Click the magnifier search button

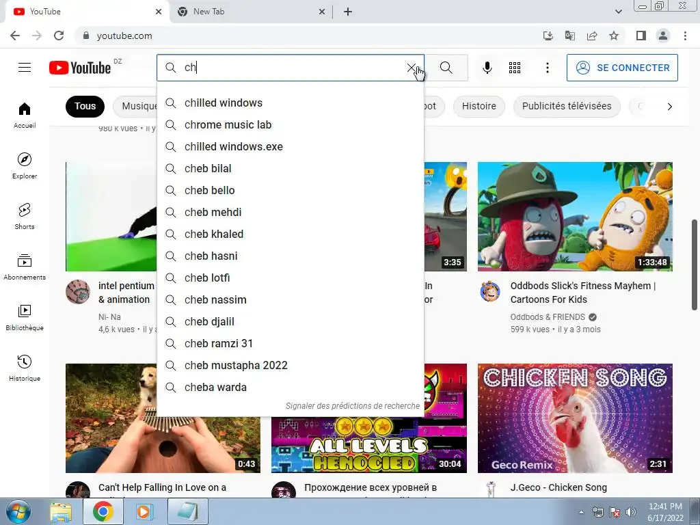click(446, 68)
